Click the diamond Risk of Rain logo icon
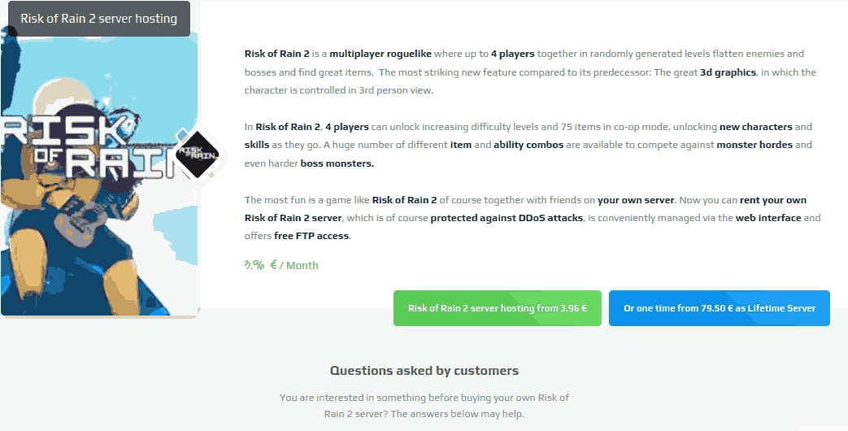 coord(198,154)
